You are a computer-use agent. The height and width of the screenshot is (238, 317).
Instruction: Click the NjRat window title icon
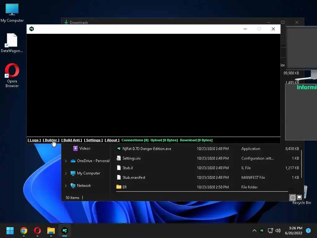tap(32, 29)
